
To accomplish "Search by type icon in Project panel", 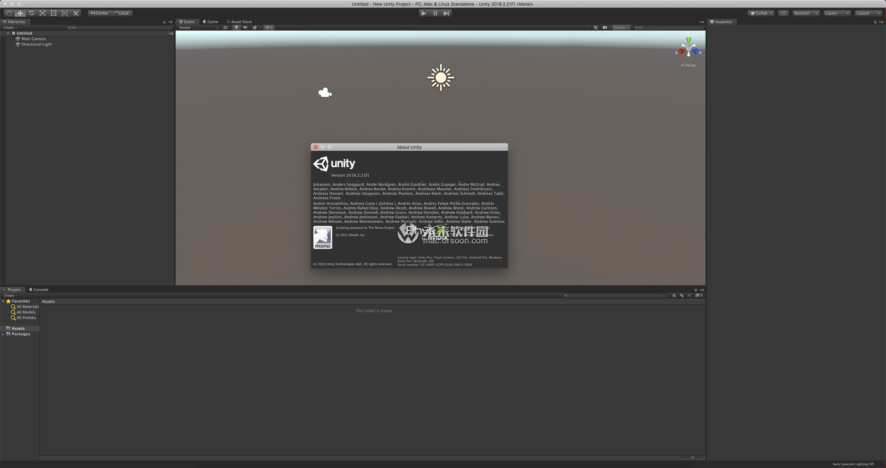I will [x=674, y=296].
